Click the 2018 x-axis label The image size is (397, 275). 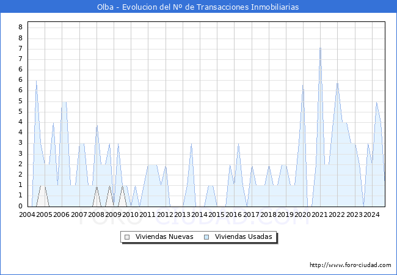pyautogui.click(x=268, y=215)
